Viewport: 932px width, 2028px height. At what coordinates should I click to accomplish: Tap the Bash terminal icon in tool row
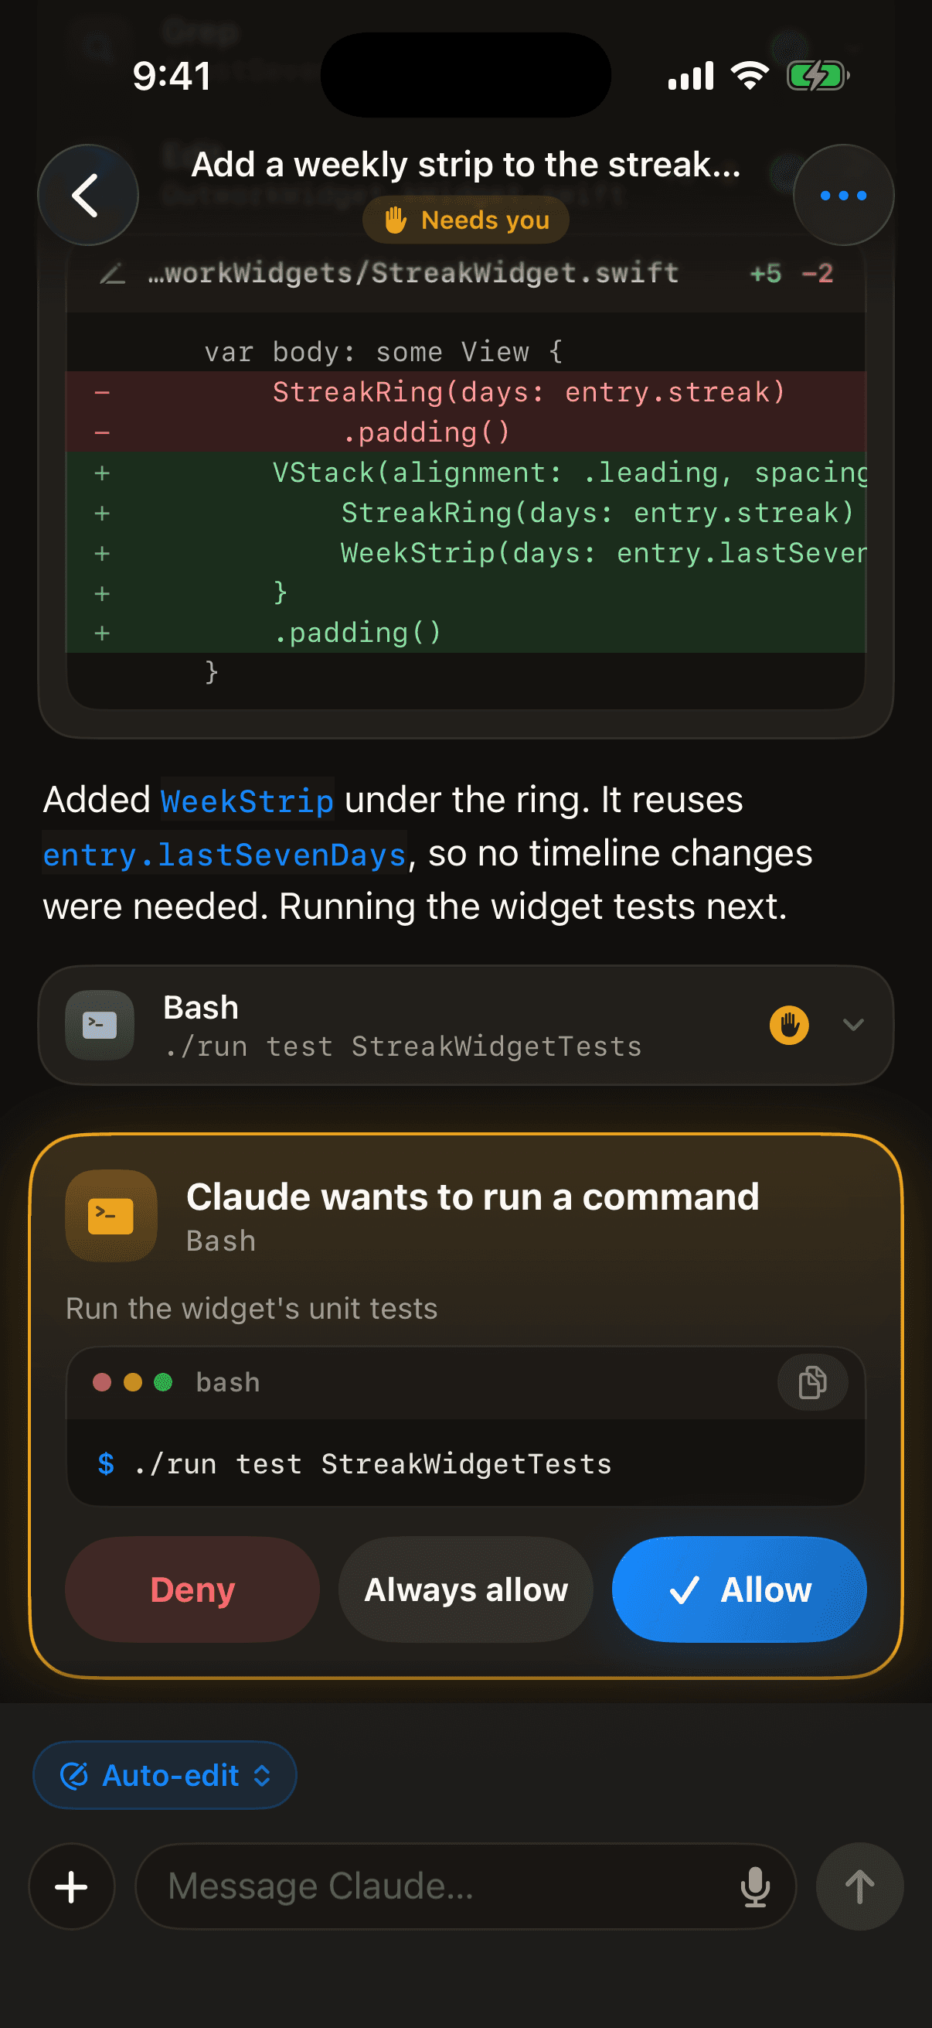tap(100, 1025)
